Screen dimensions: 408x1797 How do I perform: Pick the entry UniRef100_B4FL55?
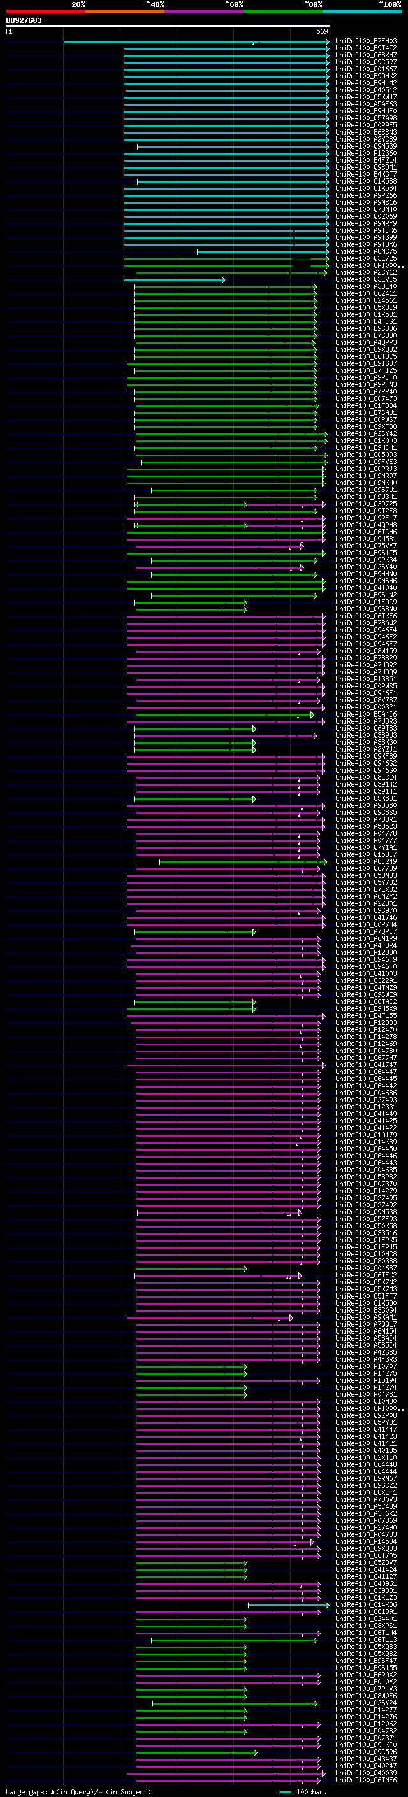[366, 1015]
